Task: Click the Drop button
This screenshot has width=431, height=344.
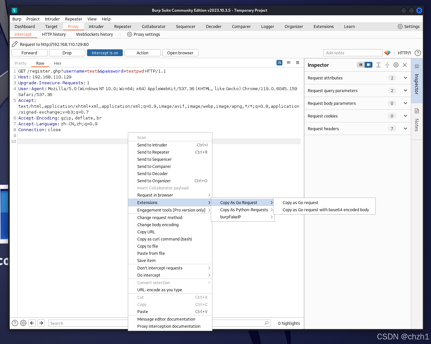Action: [x=67, y=53]
